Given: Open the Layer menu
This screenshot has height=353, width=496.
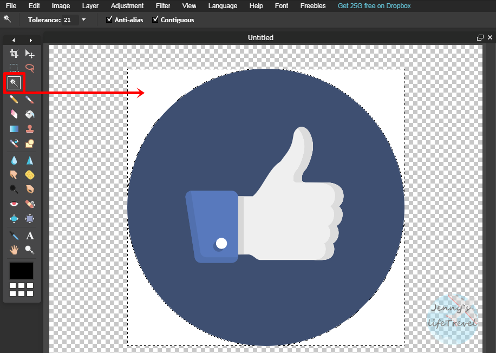Looking at the screenshot, I should point(90,6).
